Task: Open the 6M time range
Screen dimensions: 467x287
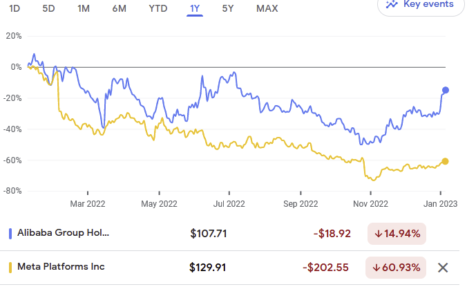Action: 119,8
